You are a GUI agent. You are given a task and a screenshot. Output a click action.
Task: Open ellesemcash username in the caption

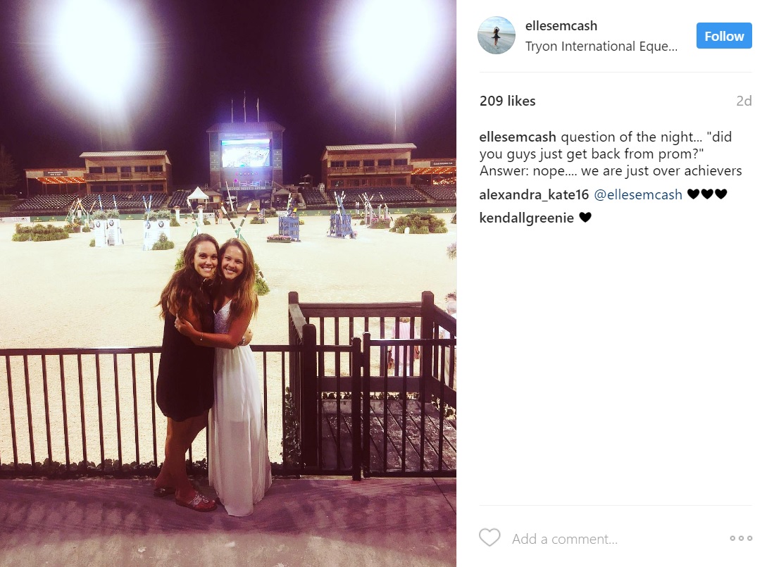[x=518, y=137]
